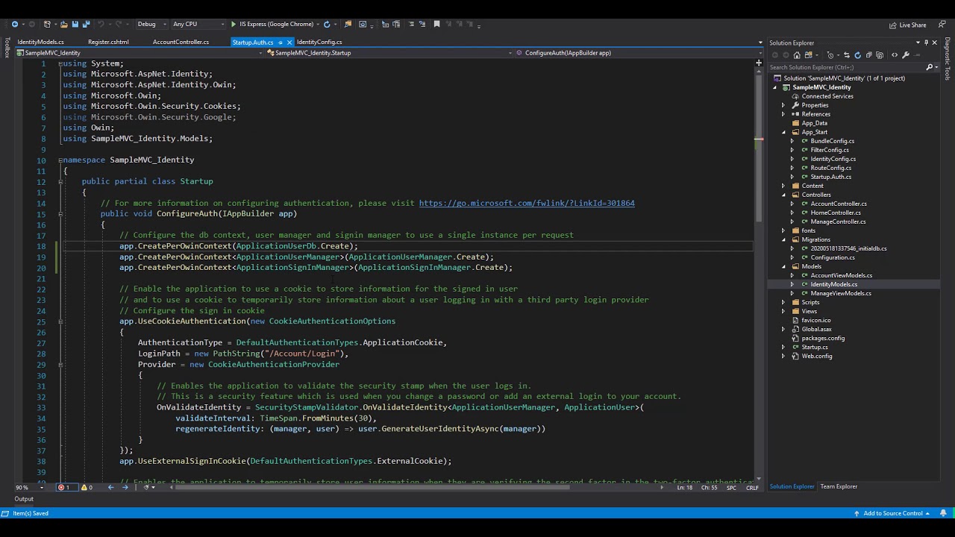Click the Search Solution Explorer field
The height and width of the screenshot is (537, 955).
coord(846,67)
